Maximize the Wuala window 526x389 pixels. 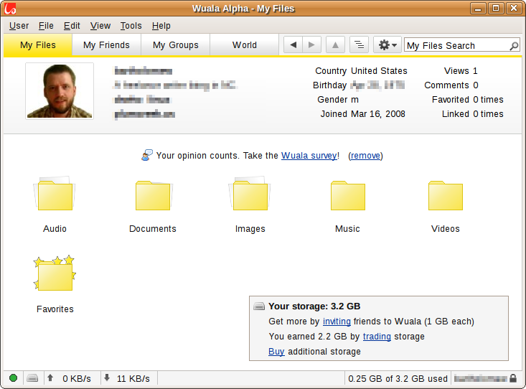496,8
